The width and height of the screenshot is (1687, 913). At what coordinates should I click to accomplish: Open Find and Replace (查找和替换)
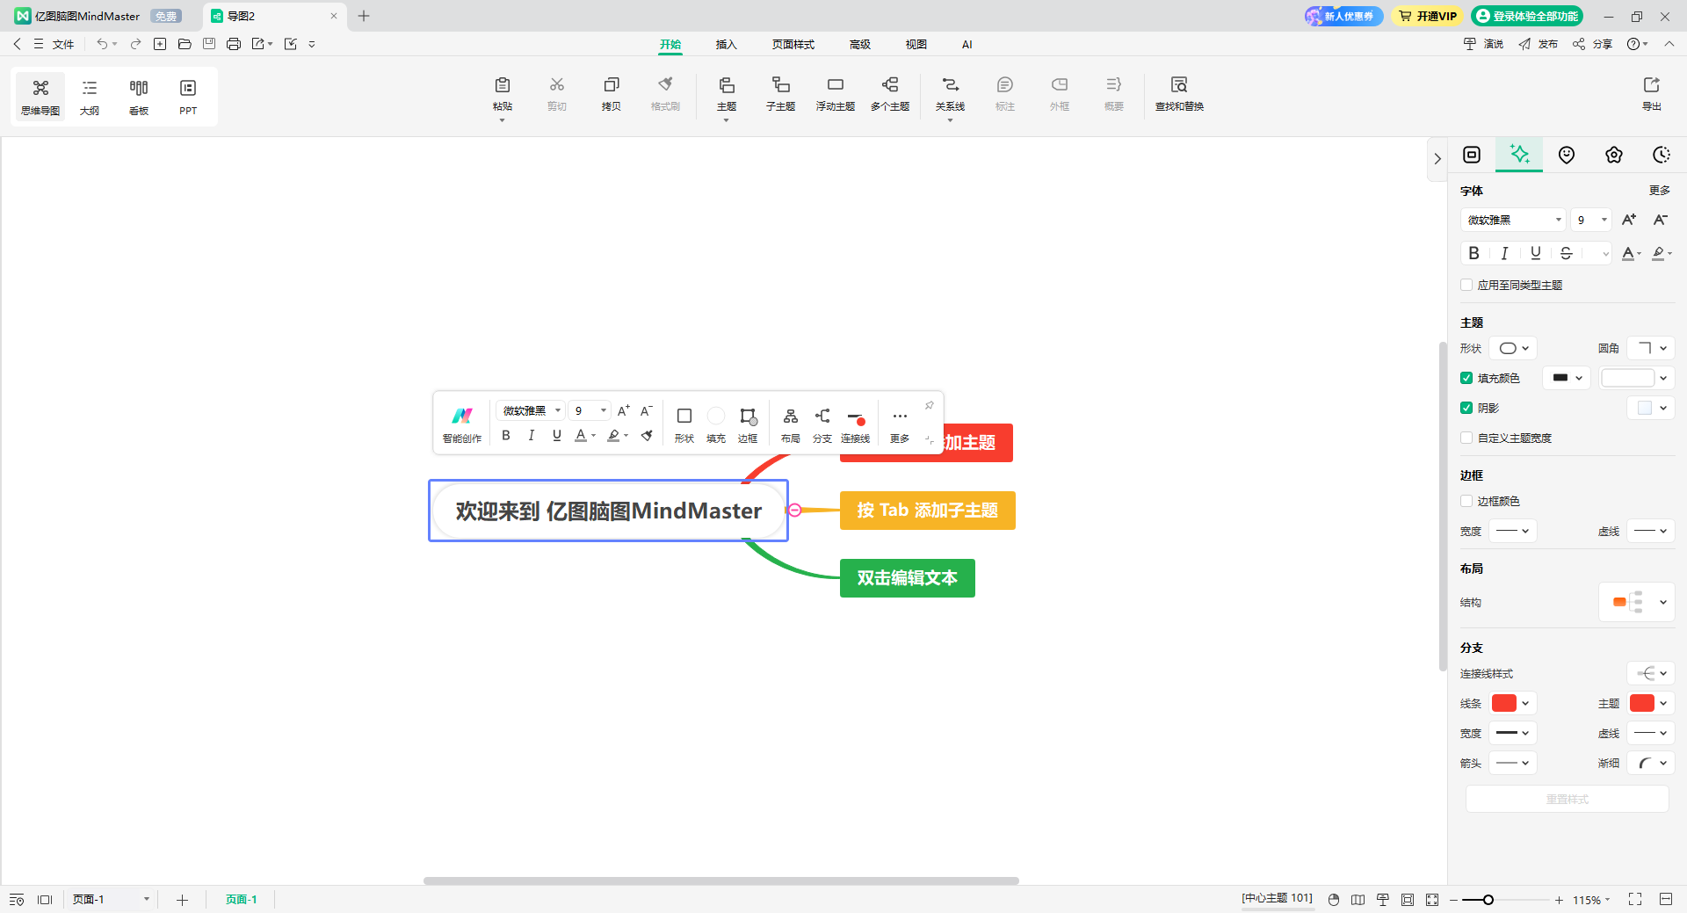tap(1179, 93)
